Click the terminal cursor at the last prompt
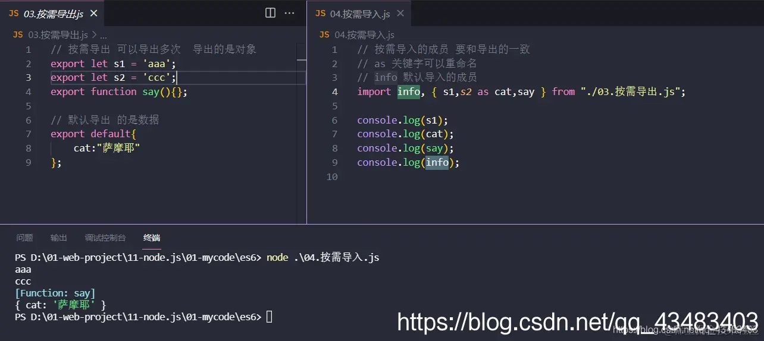The width and height of the screenshot is (764, 341). click(x=270, y=317)
